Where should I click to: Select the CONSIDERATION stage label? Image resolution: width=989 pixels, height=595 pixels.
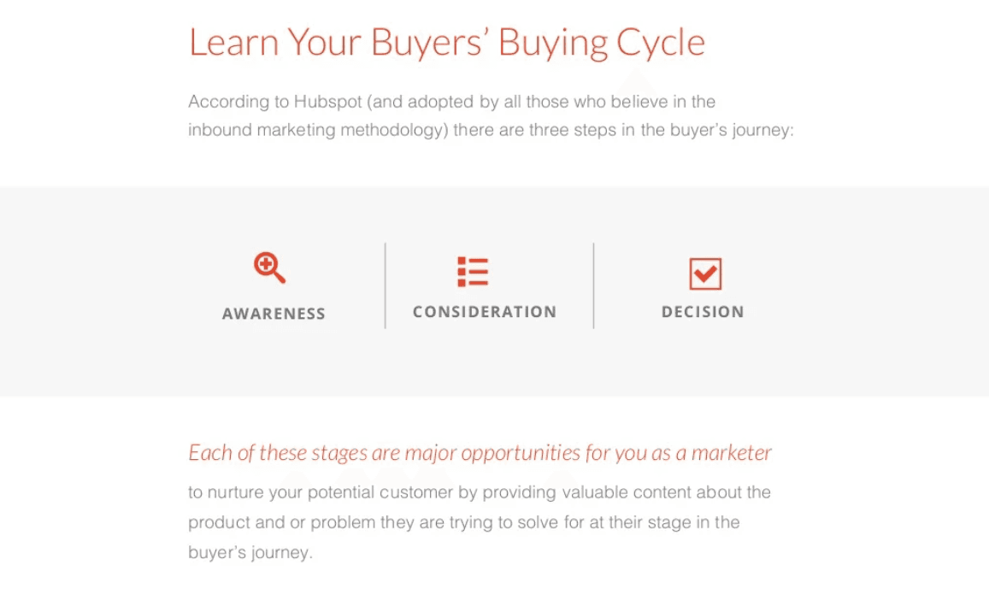485,312
